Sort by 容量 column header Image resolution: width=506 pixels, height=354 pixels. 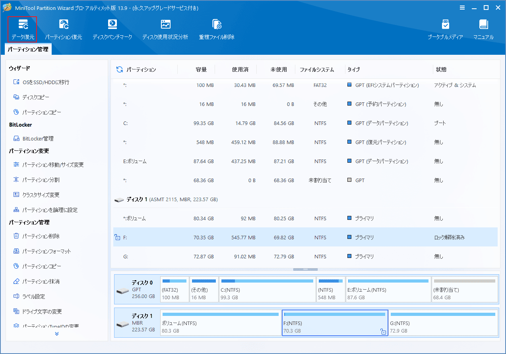coord(201,69)
